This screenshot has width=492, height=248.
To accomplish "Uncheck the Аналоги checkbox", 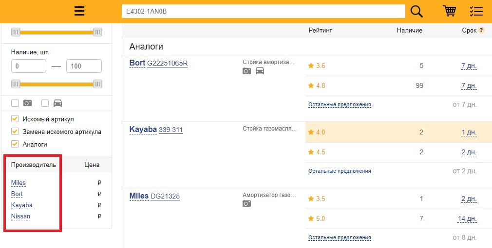I will (x=15, y=144).
